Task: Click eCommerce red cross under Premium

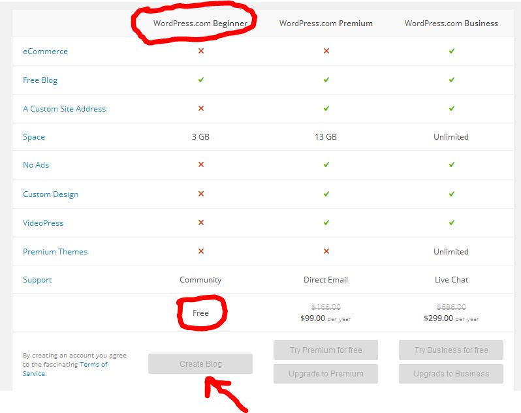Action: (326, 51)
